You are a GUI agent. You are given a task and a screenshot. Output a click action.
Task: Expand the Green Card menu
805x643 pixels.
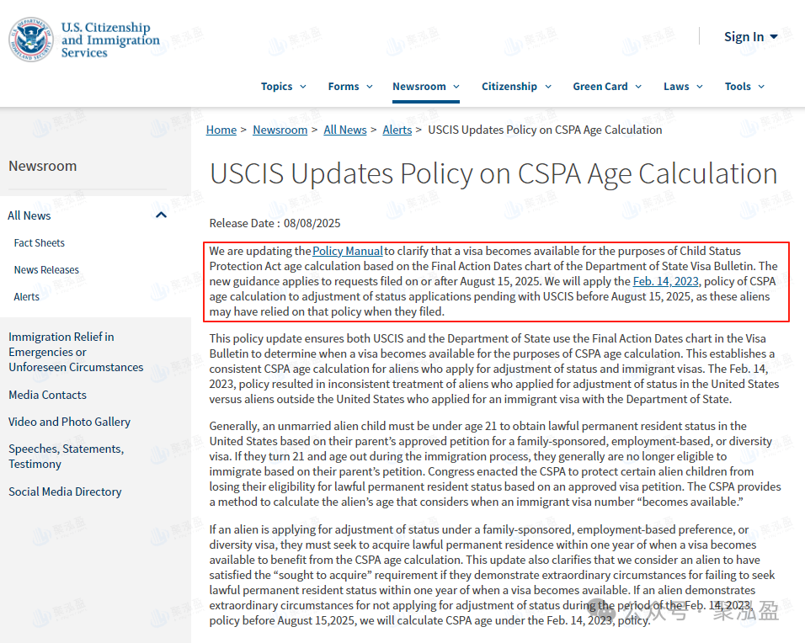pos(606,86)
